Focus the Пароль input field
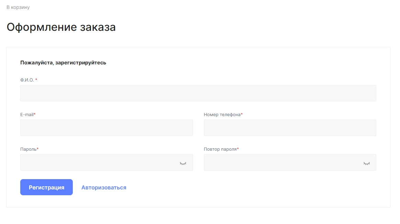The width and height of the screenshot is (400, 224). tap(107, 162)
